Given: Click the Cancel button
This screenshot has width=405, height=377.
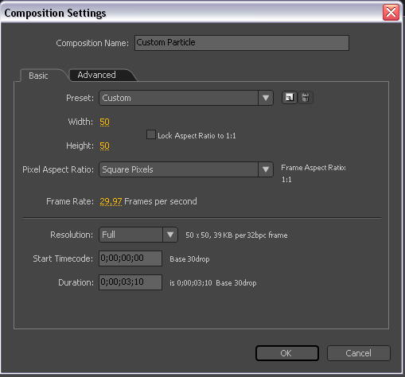Looking at the screenshot, I should tap(359, 353).
